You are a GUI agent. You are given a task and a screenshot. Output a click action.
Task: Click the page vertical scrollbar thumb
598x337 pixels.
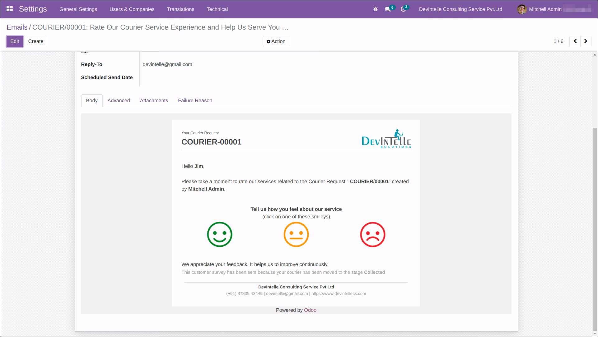tap(595, 229)
